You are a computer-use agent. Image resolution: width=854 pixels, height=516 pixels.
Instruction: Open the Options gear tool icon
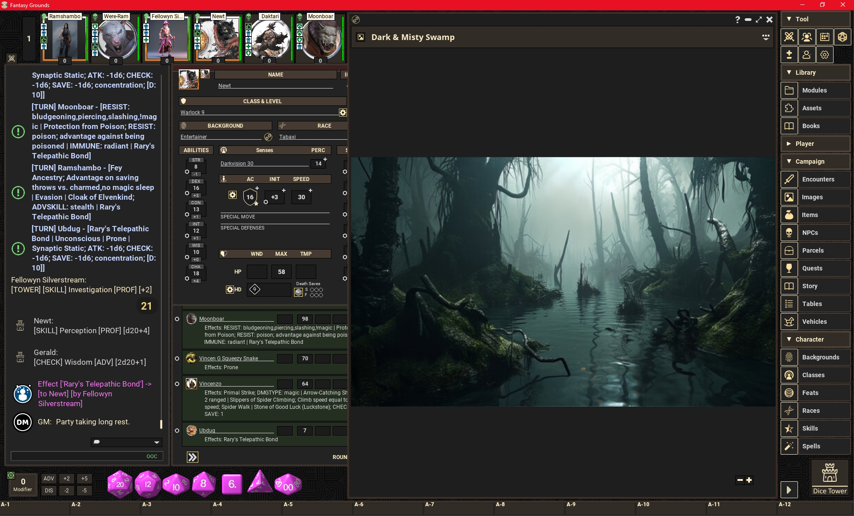pyautogui.click(x=825, y=55)
